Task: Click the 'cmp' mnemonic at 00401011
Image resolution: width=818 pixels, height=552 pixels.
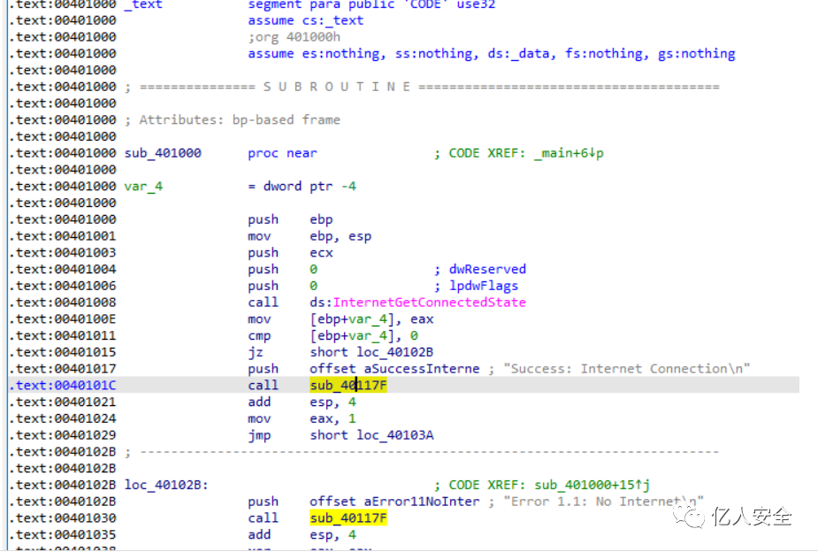Action: pyautogui.click(x=259, y=336)
